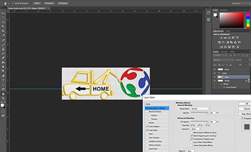Enable Pattern Overlay effect checkbox
251x152 pixels.
(147, 145)
